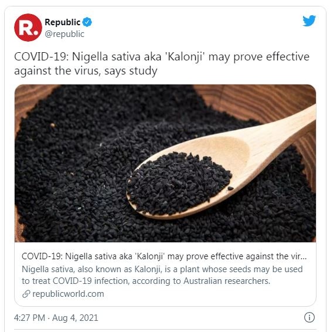
Task: Open the Republic display name
Action: pyautogui.click(x=62, y=22)
